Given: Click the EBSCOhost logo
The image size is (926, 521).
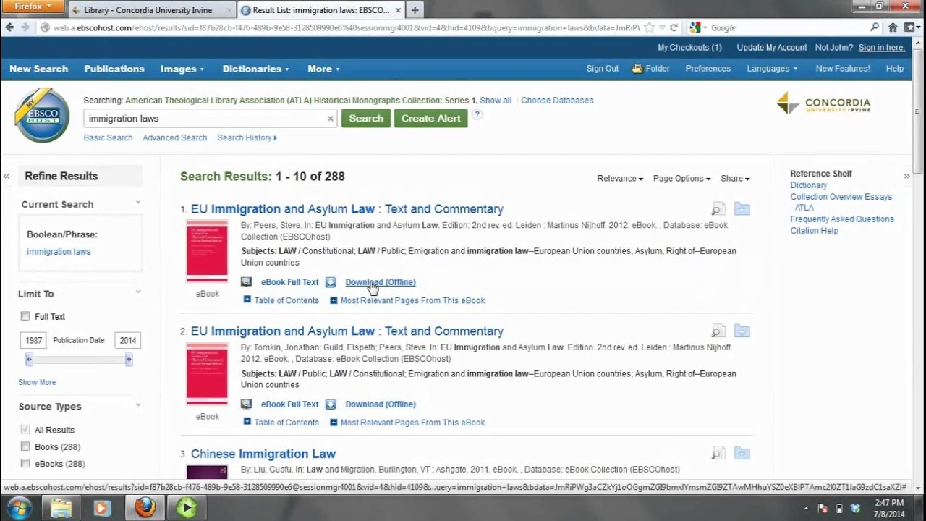Looking at the screenshot, I should coord(42,116).
